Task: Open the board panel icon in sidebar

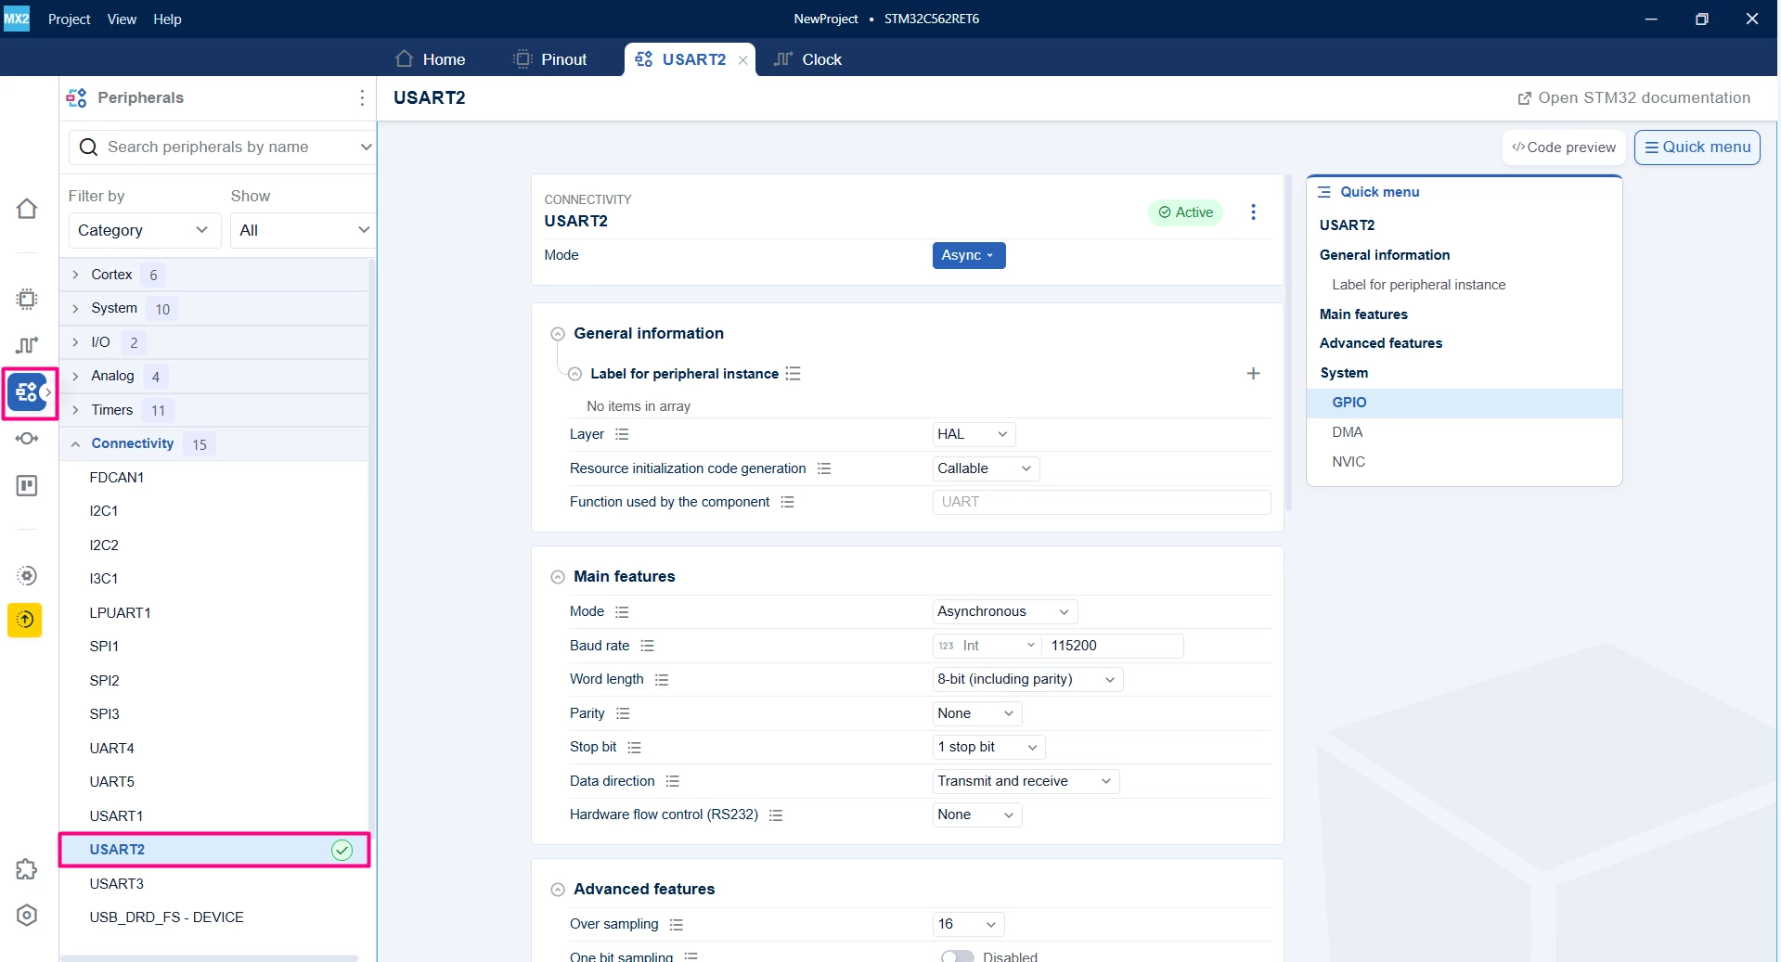Action: (x=27, y=485)
